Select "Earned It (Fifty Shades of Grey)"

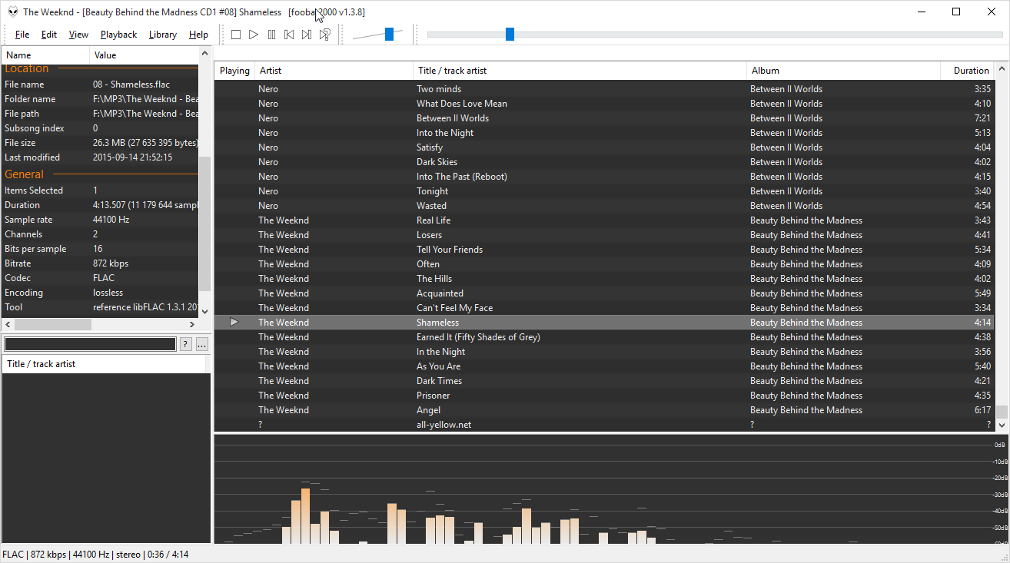point(604,337)
